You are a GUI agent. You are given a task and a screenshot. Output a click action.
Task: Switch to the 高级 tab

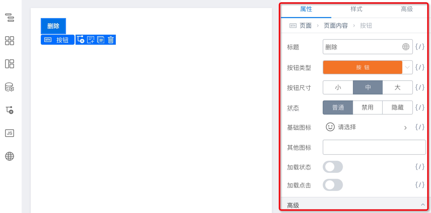[x=407, y=9]
